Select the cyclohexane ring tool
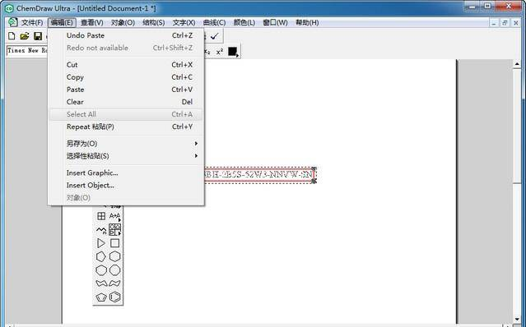The width and height of the screenshot is (526, 327). (x=114, y=256)
